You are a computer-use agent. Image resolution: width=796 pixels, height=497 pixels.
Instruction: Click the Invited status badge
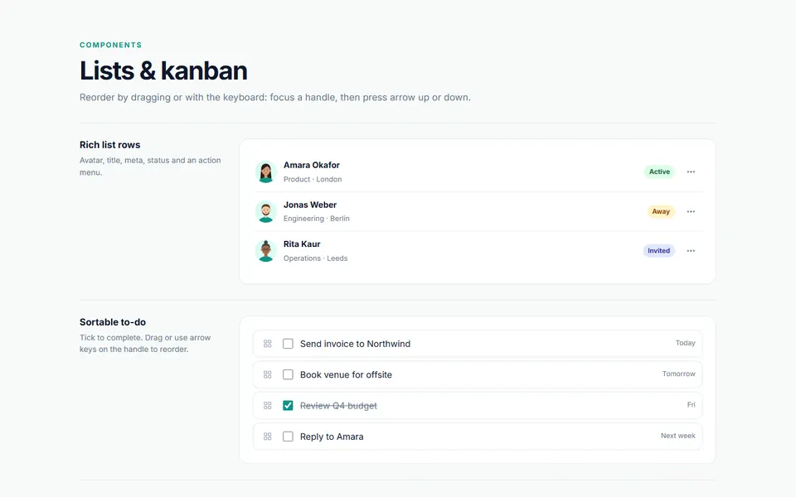tap(659, 250)
